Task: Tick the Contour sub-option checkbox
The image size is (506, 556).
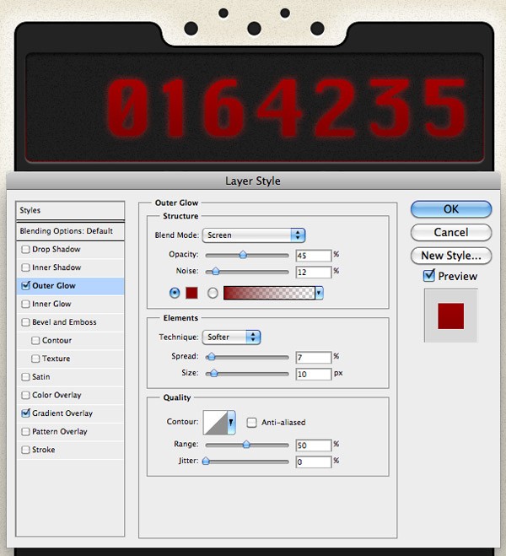Action: (x=35, y=340)
